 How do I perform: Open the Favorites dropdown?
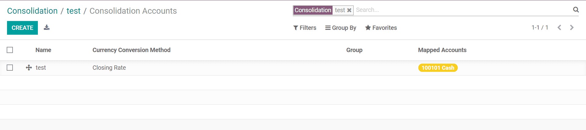pos(381,28)
